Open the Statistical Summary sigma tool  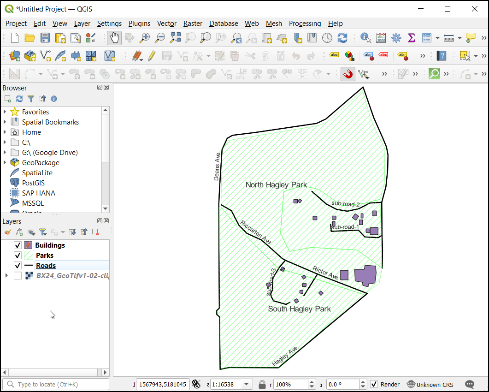(411, 38)
